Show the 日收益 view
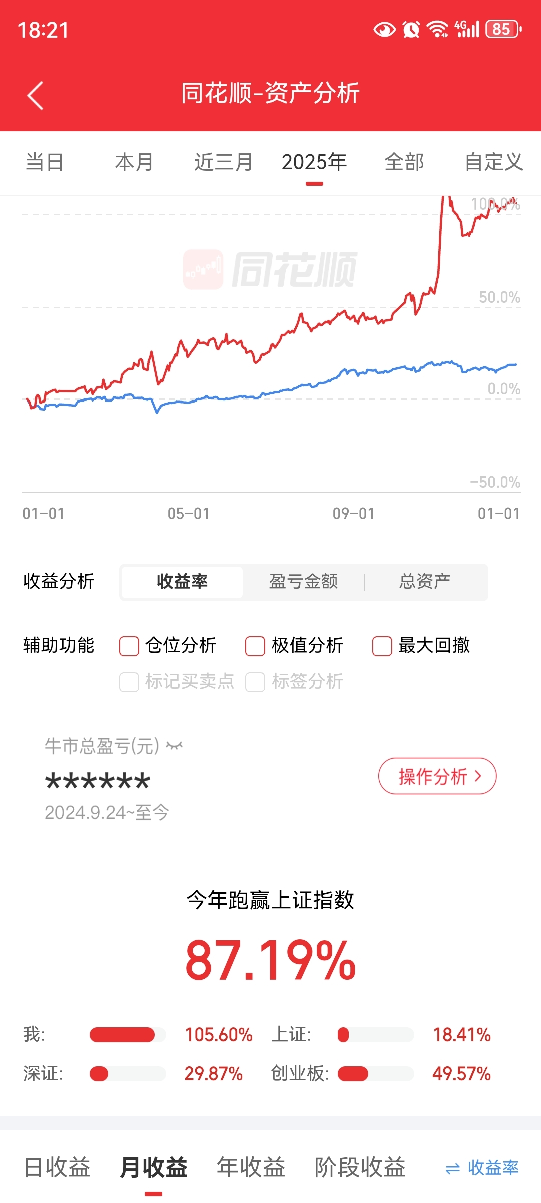Image resolution: width=541 pixels, height=1203 pixels. pos(57,1167)
